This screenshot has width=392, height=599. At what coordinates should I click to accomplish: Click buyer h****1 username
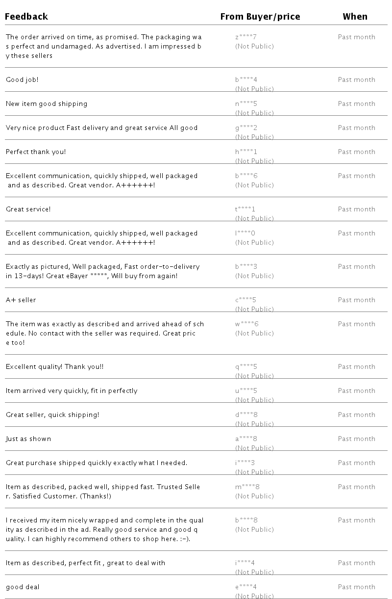coord(245,152)
